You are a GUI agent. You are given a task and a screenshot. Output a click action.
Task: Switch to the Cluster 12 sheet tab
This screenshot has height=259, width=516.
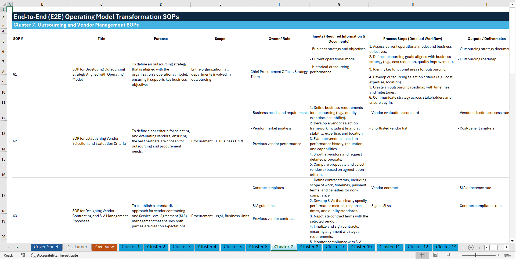tap(418, 247)
